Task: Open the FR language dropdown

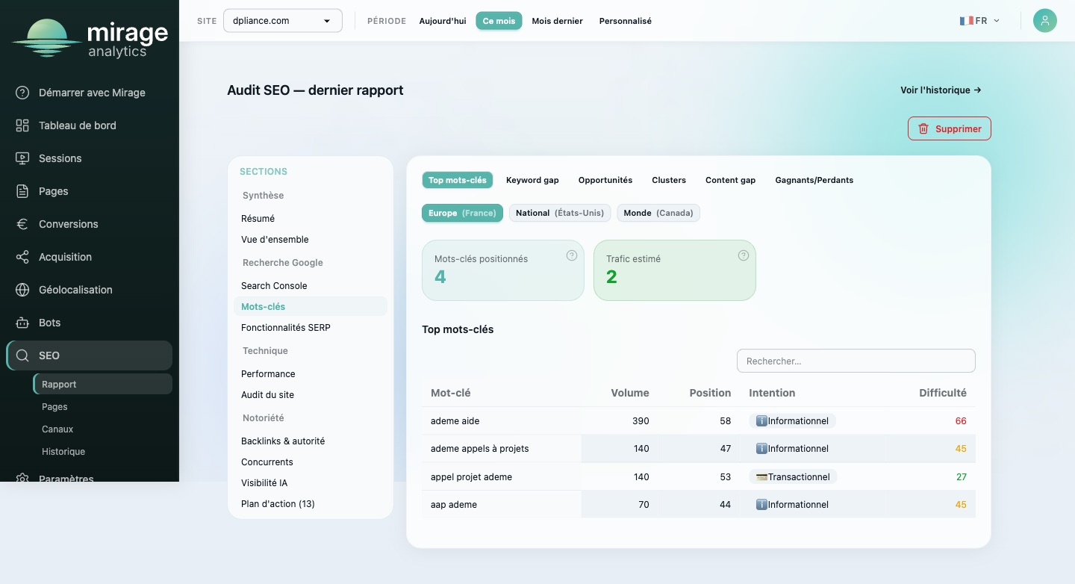Action: [x=979, y=21]
